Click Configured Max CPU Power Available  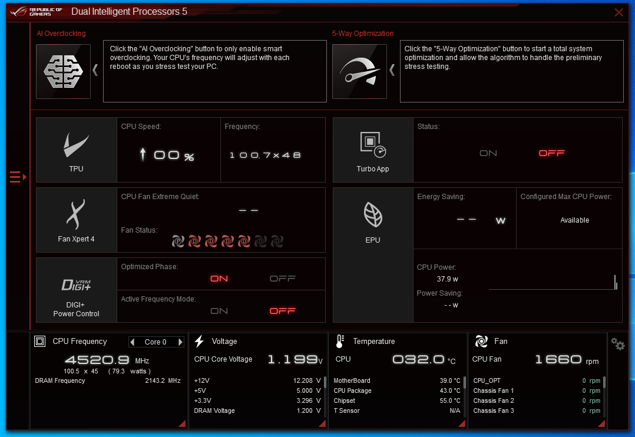click(x=575, y=220)
